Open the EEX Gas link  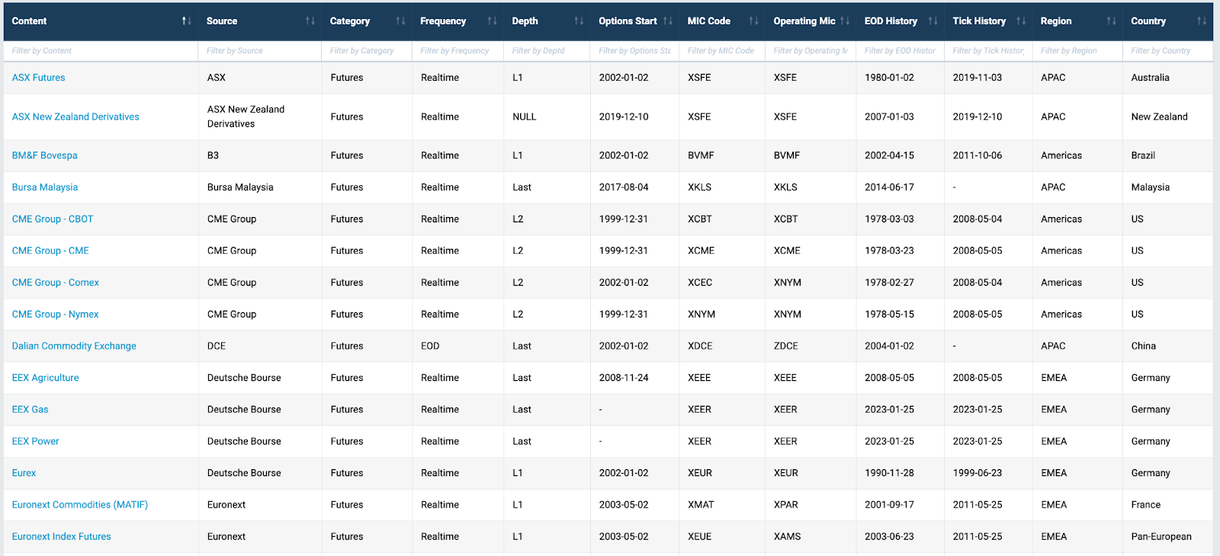coord(30,410)
